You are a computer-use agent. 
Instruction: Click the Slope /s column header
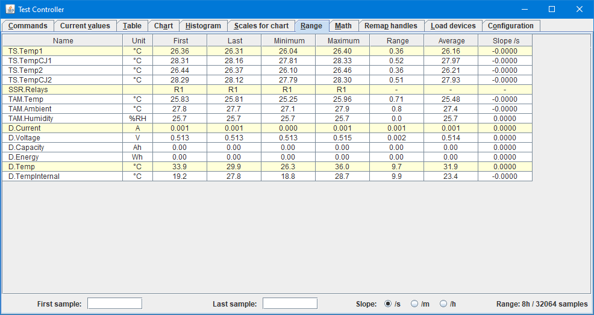(x=505, y=40)
